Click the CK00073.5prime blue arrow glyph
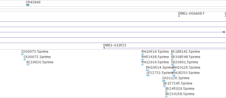 point(23,54)
